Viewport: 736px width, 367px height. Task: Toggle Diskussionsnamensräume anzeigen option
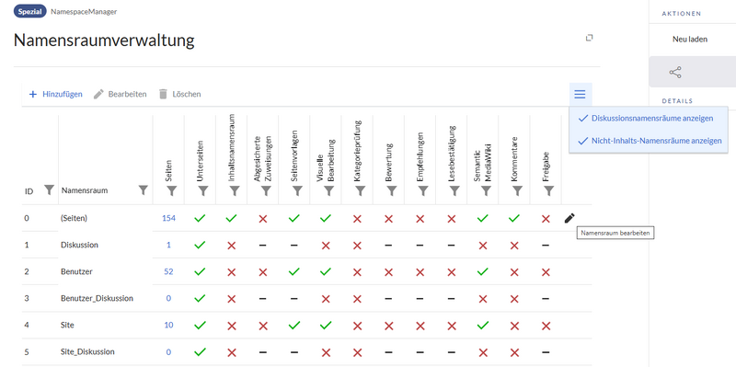(649, 119)
